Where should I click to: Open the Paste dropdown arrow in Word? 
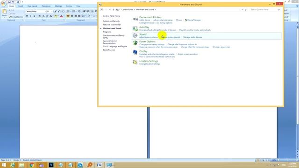tap(4, 17)
